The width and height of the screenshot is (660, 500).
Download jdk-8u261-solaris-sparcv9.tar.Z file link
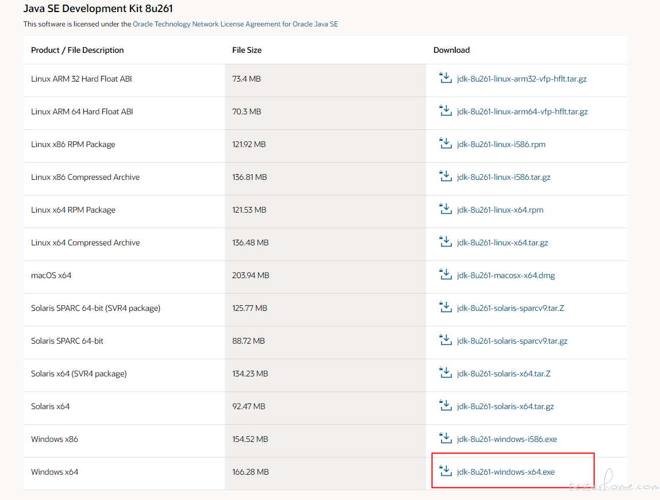point(511,308)
